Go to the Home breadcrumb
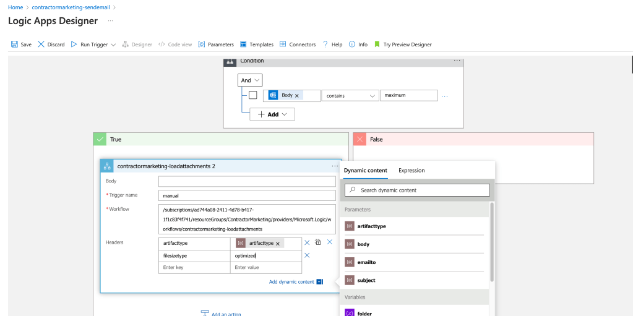633x316 pixels. click(15, 7)
